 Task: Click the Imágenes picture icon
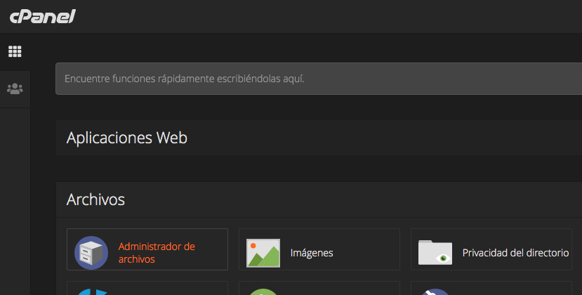coord(263,253)
